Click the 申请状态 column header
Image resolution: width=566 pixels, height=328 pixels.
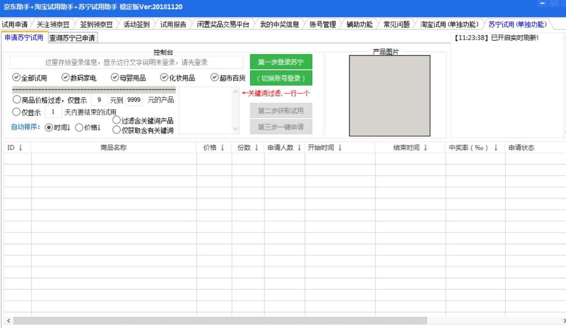(x=536, y=148)
